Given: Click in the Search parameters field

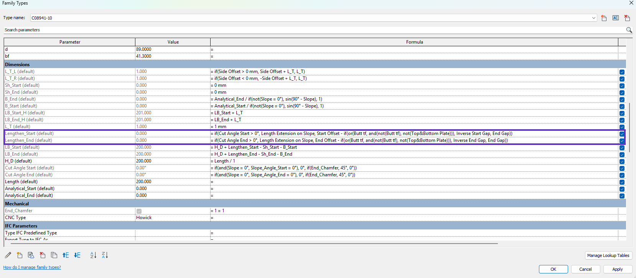Looking at the screenshot, I should click(x=307, y=30).
